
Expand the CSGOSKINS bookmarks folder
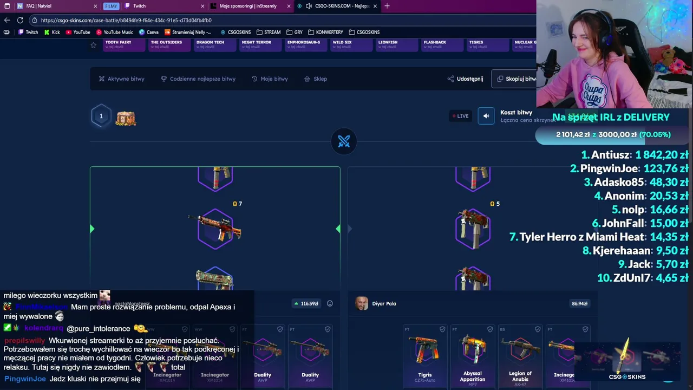coord(364,32)
